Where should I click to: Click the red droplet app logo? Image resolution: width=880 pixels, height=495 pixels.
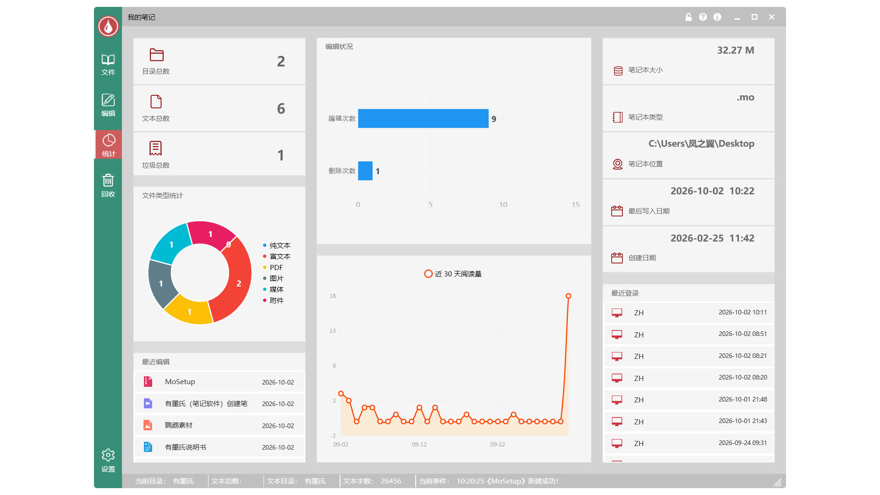[x=108, y=27]
